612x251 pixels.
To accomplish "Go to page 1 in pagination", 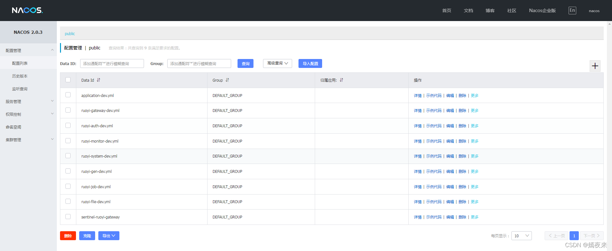I will [x=574, y=236].
